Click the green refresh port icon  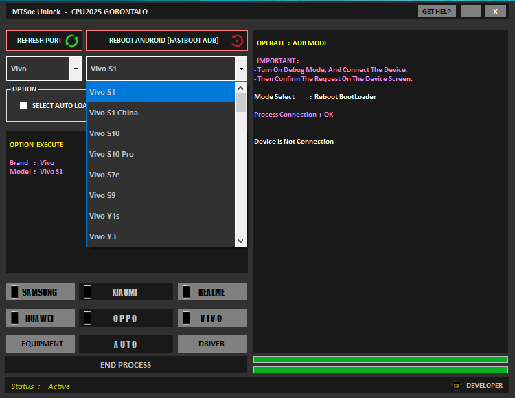click(x=71, y=41)
